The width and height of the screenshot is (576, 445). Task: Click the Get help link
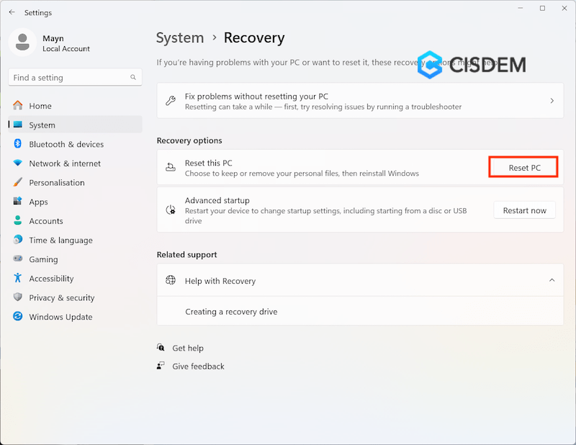click(188, 348)
